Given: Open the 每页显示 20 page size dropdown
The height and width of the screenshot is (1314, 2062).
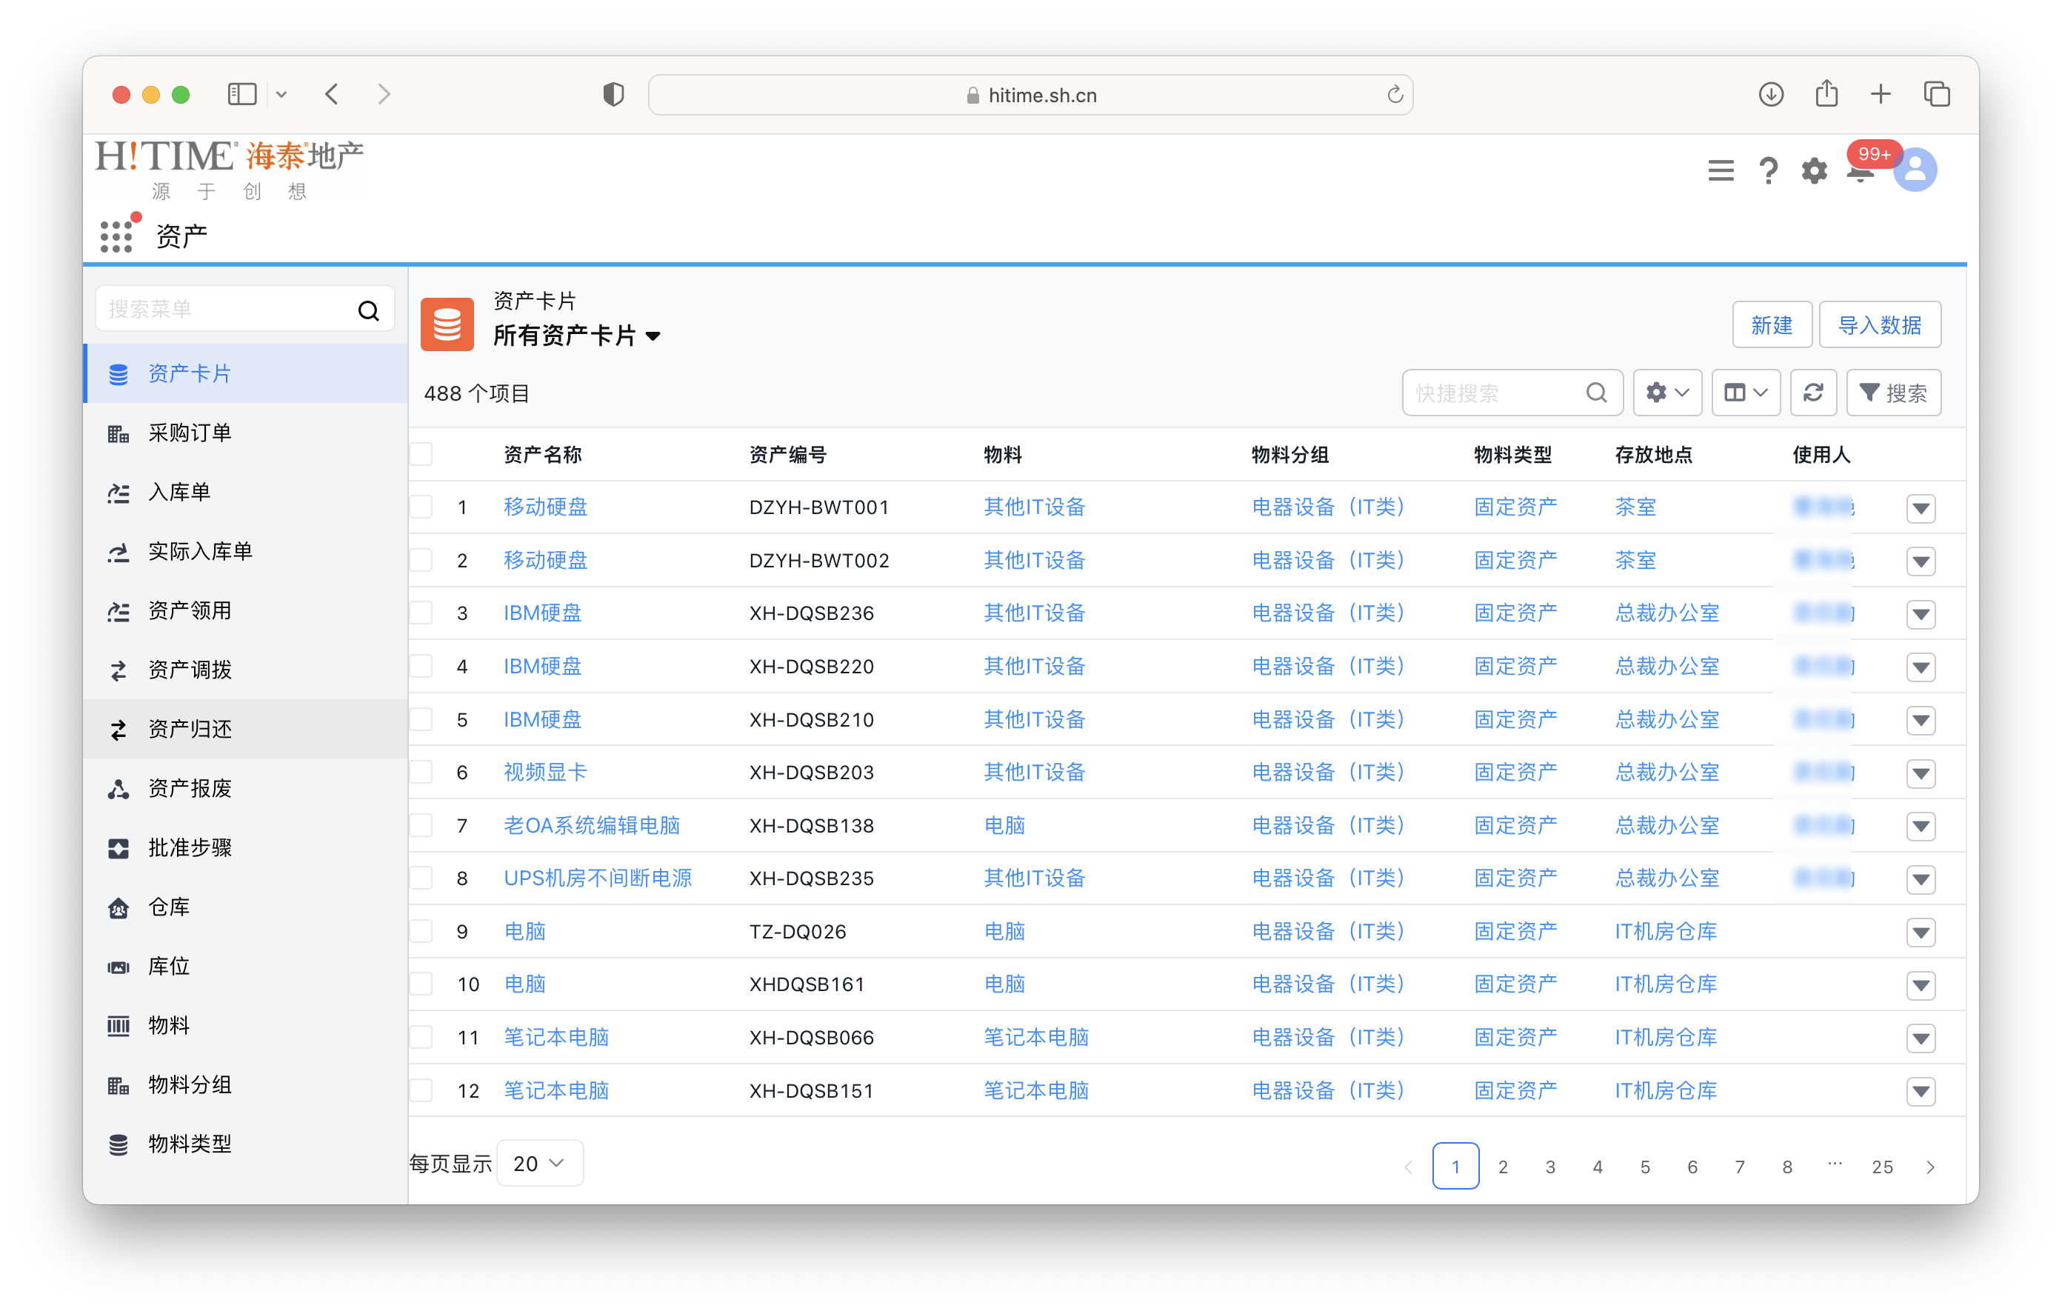Looking at the screenshot, I should [x=539, y=1163].
